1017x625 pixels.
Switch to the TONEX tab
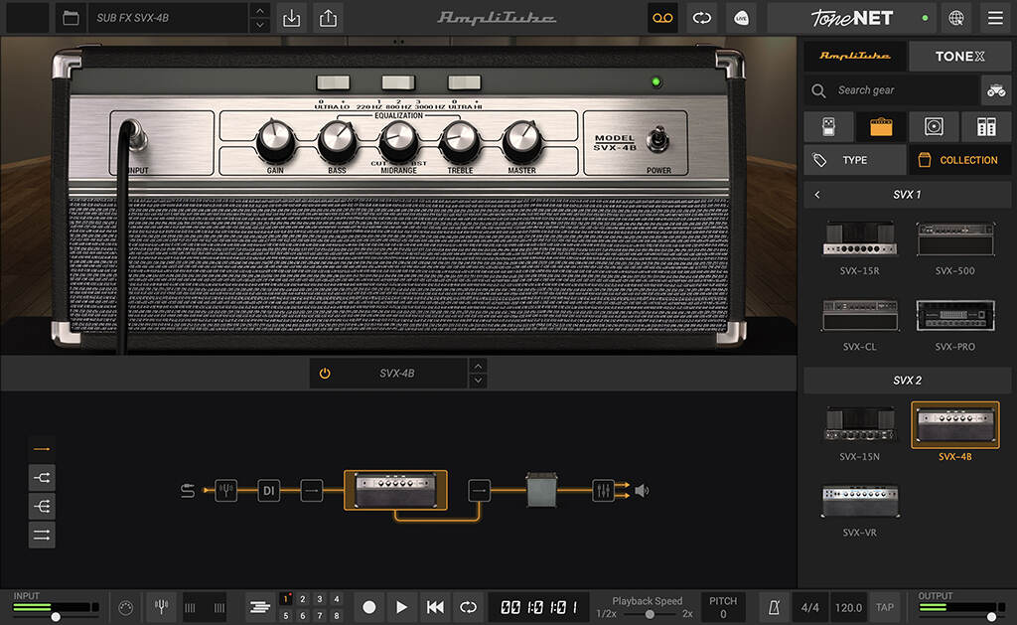coord(959,56)
